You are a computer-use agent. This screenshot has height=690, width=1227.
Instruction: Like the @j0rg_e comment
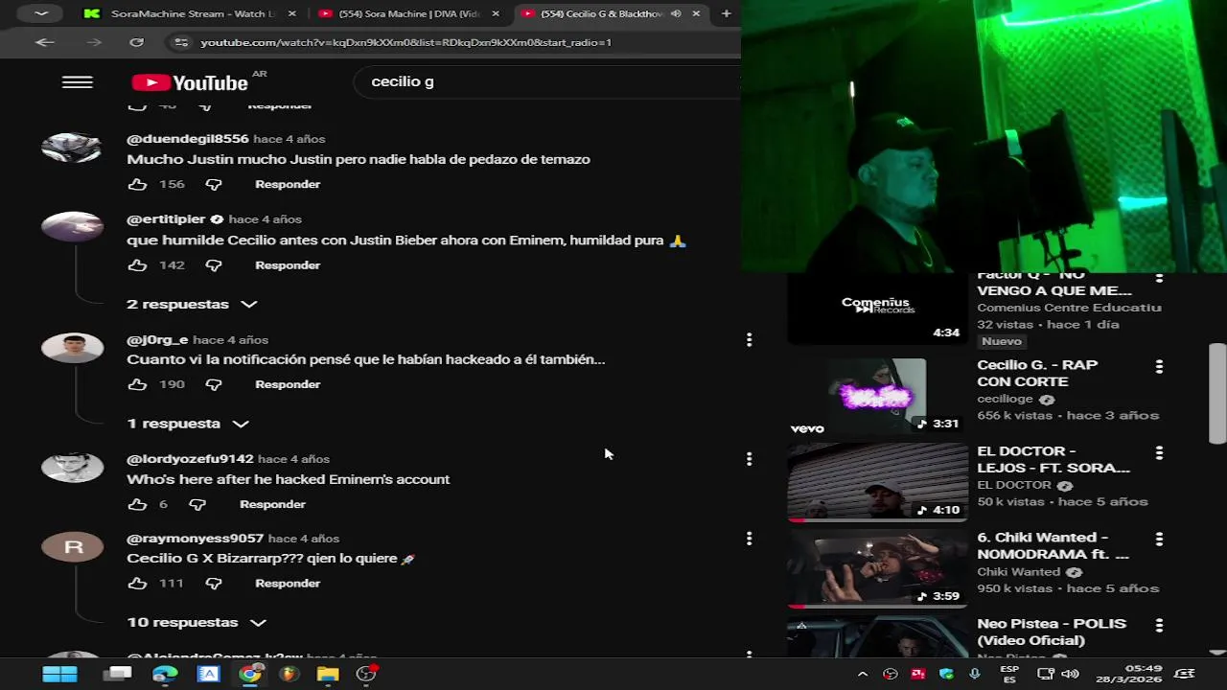[138, 384]
